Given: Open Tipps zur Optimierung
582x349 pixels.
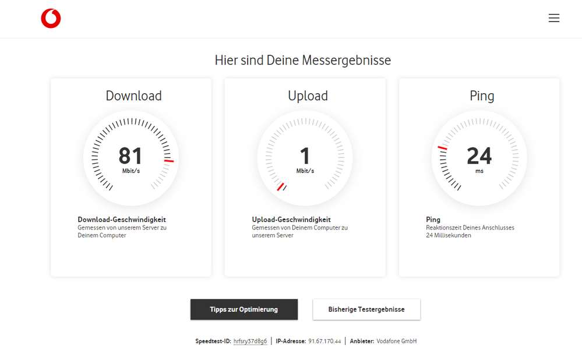Looking at the screenshot, I should click(244, 309).
